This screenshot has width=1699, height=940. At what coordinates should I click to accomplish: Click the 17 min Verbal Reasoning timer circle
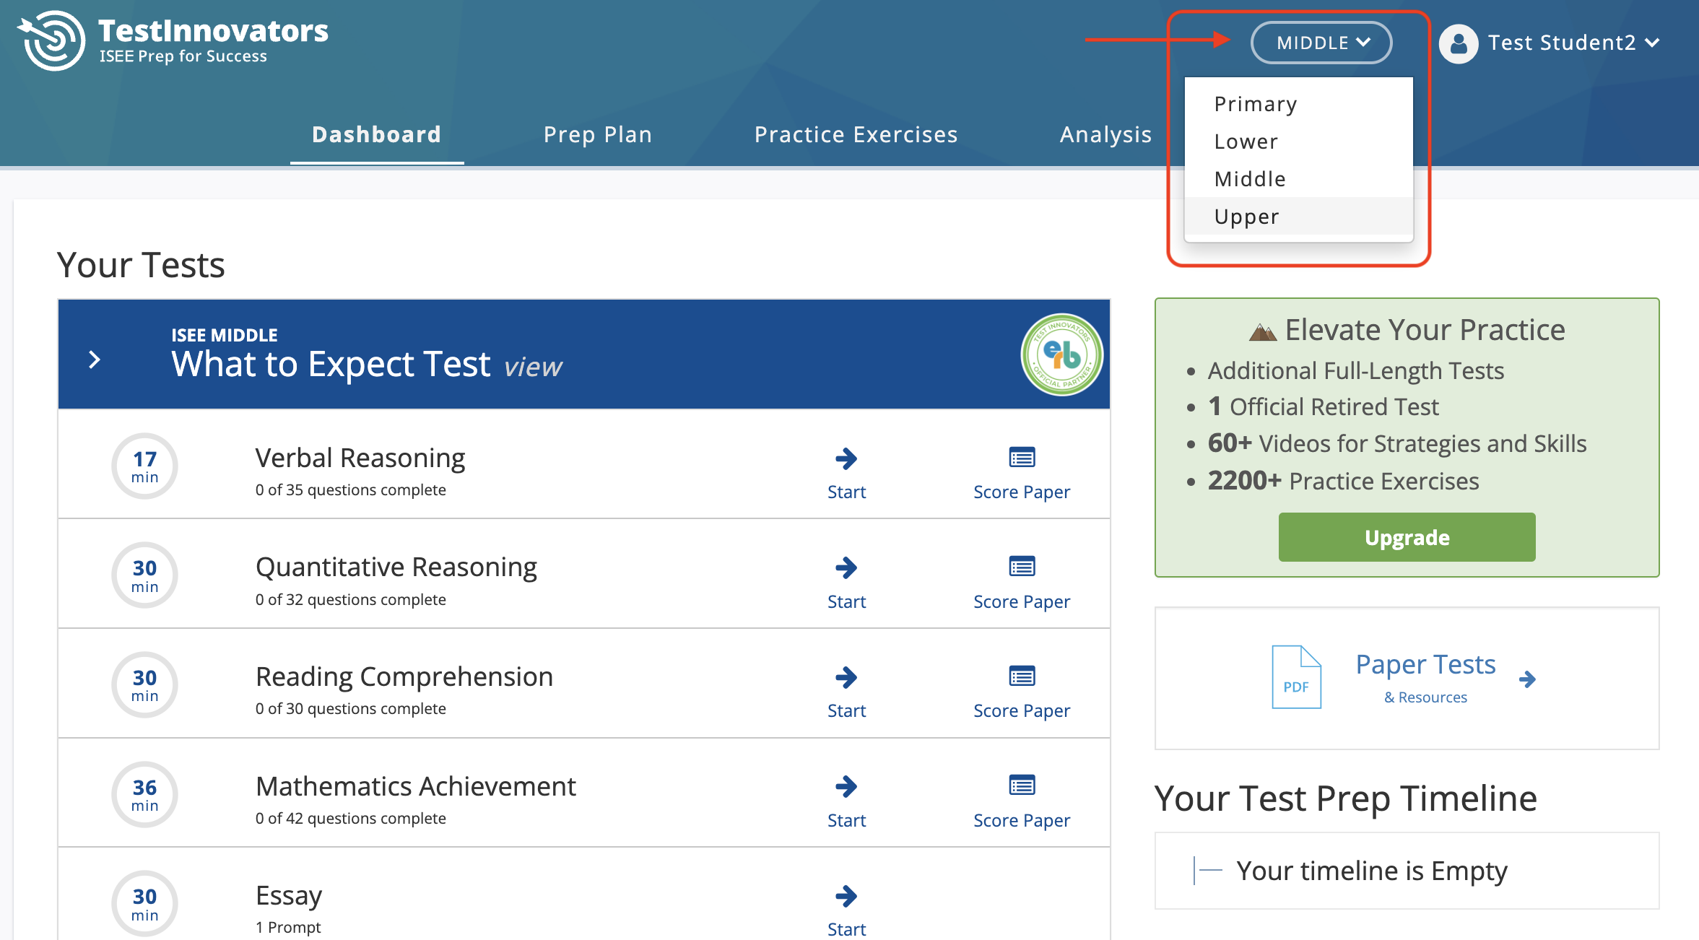[144, 466]
